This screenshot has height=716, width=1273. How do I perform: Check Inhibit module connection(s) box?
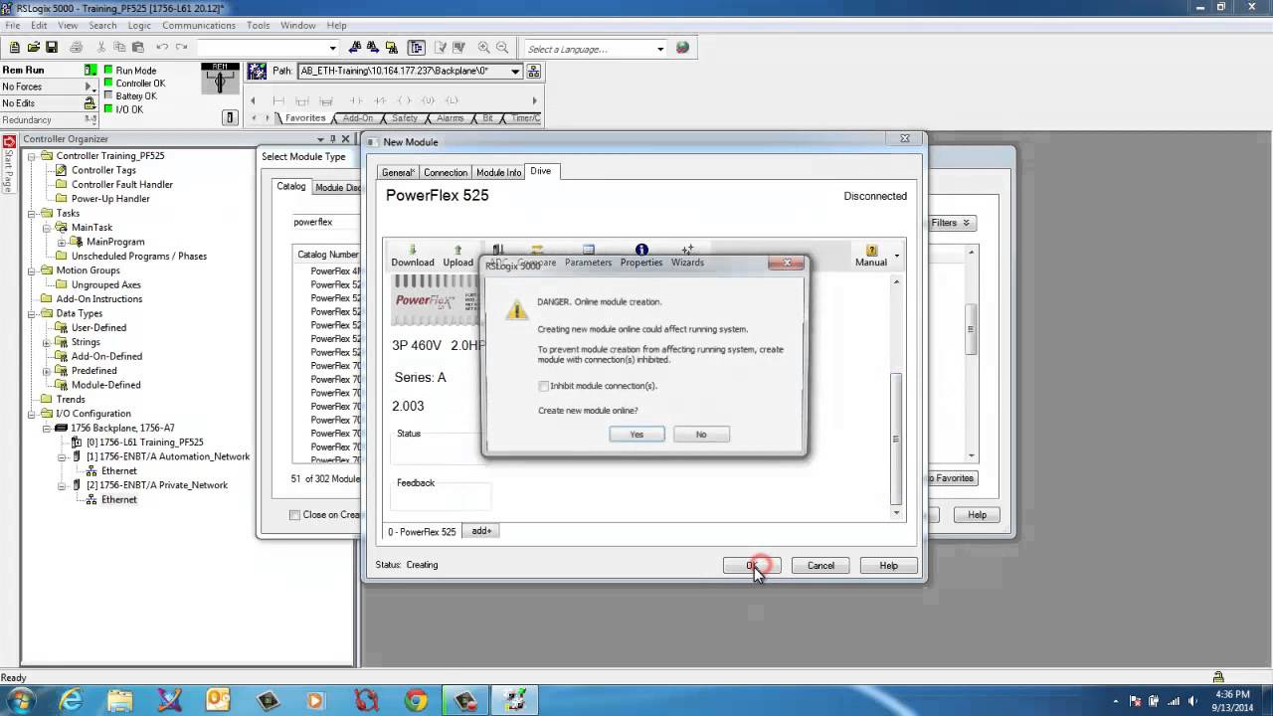click(543, 386)
